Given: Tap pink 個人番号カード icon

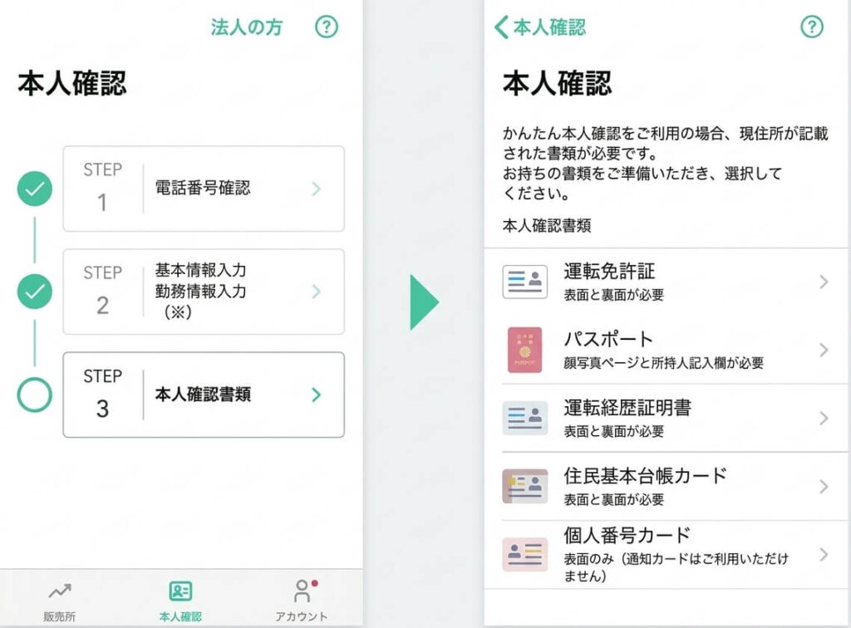Looking at the screenshot, I should point(525,554).
